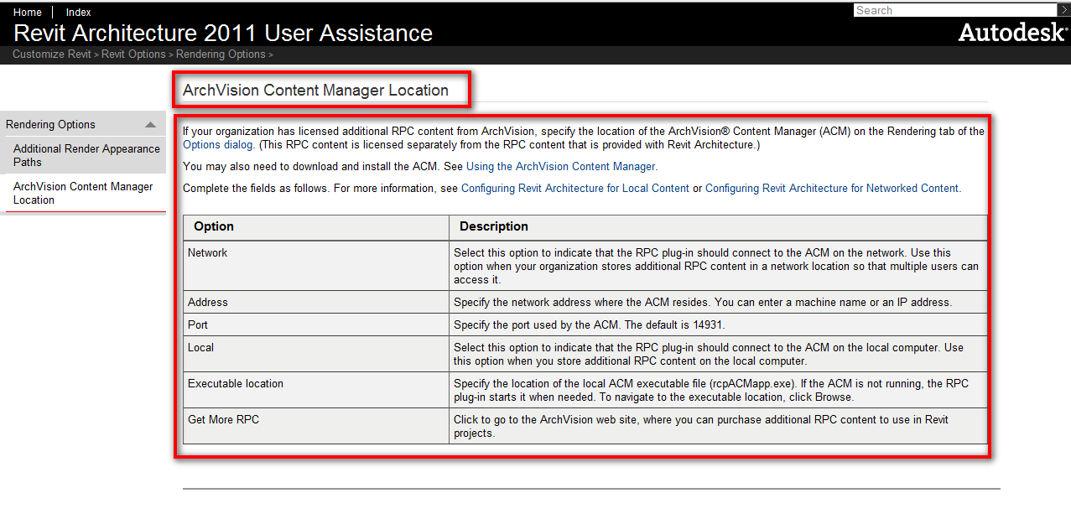This screenshot has height=519, width=1071.
Task: Collapse the Rendering Options sidebar section
Action: coord(150,125)
